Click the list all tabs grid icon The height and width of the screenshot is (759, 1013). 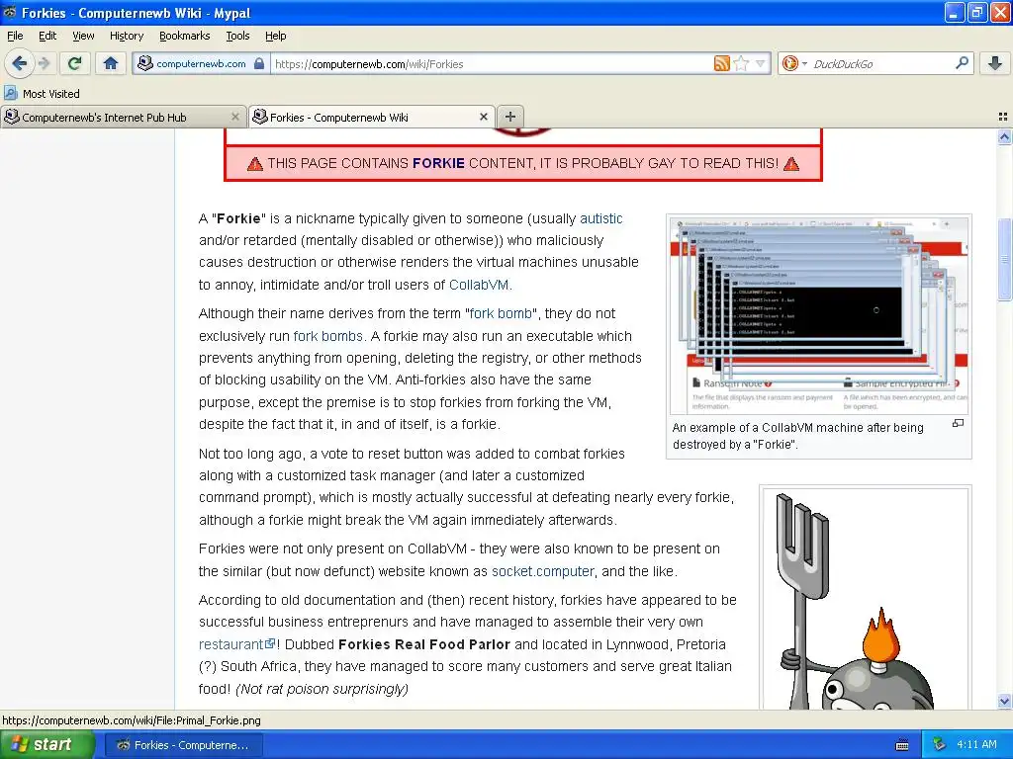[x=1003, y=117]
